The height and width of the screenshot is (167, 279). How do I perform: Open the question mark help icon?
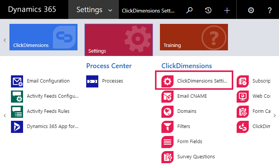[x=270, y=10]
